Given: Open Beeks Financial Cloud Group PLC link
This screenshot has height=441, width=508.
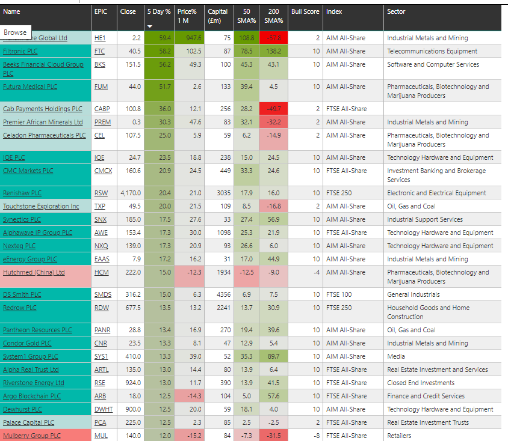Looking at the screenshot, I should point(43,69).
